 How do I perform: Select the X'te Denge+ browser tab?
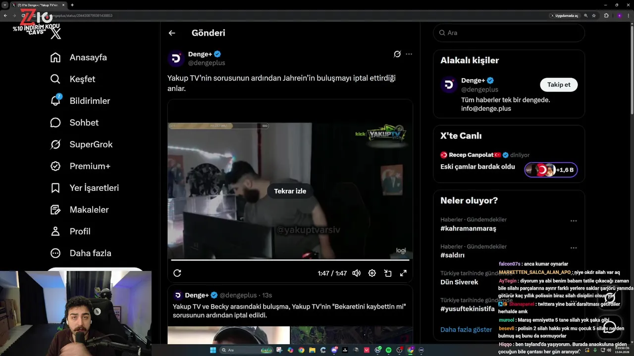pos(38,5)
